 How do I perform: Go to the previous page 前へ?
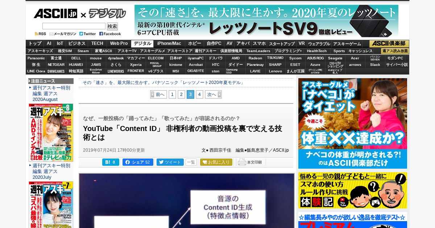[158, 94]
